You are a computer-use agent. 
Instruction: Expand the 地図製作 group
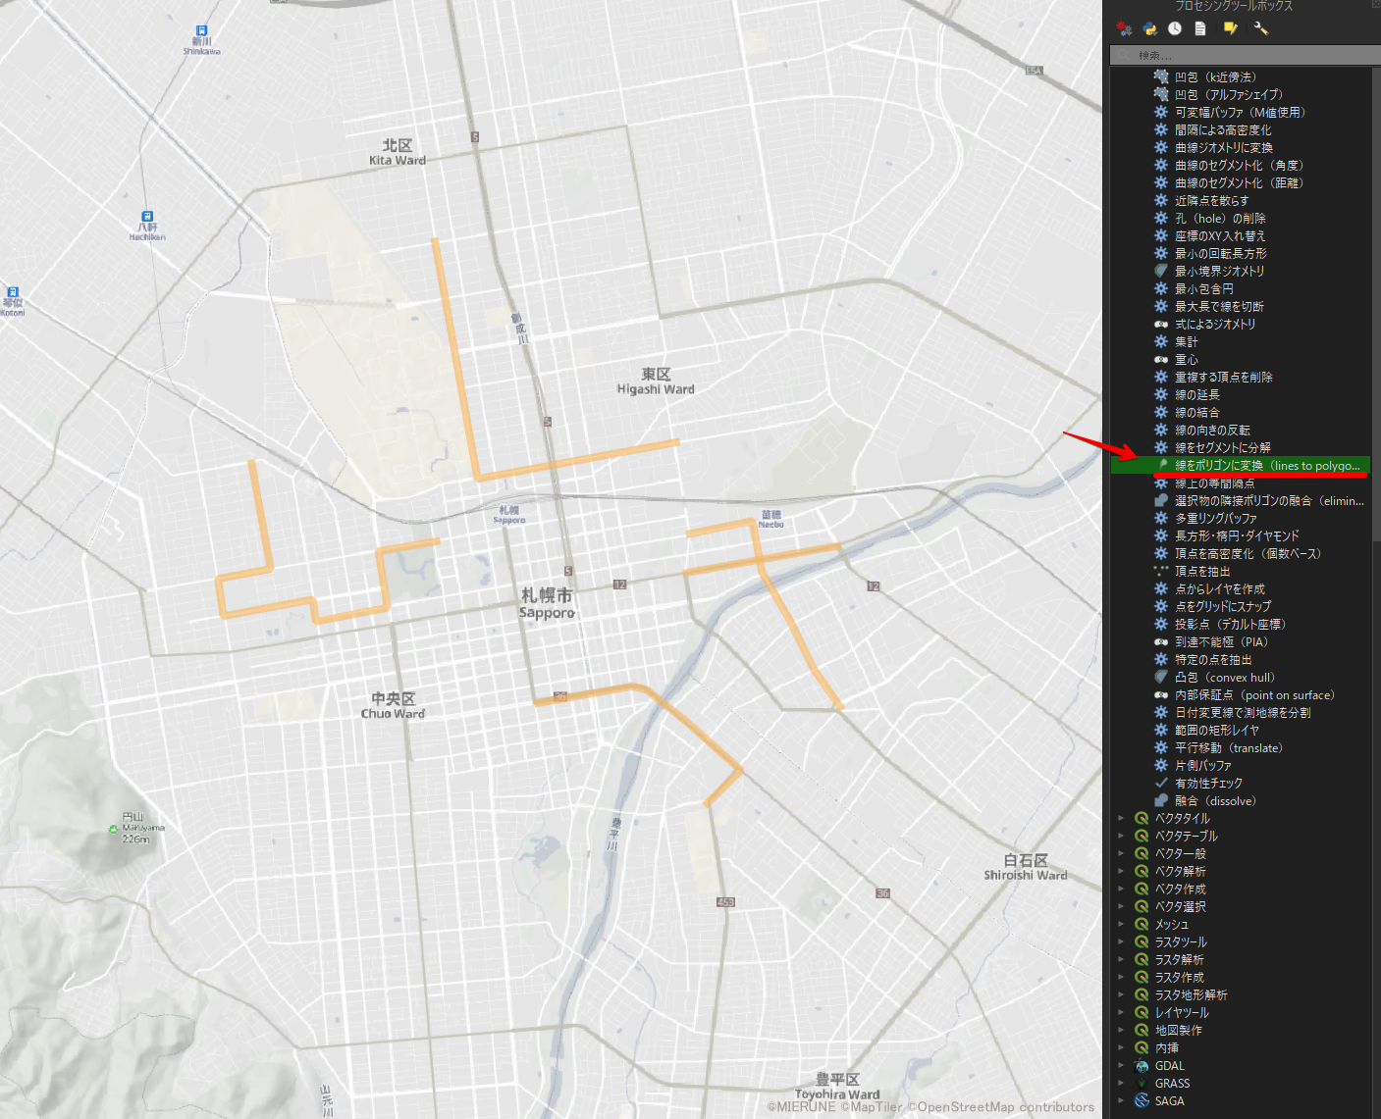coord(1121,1030)
